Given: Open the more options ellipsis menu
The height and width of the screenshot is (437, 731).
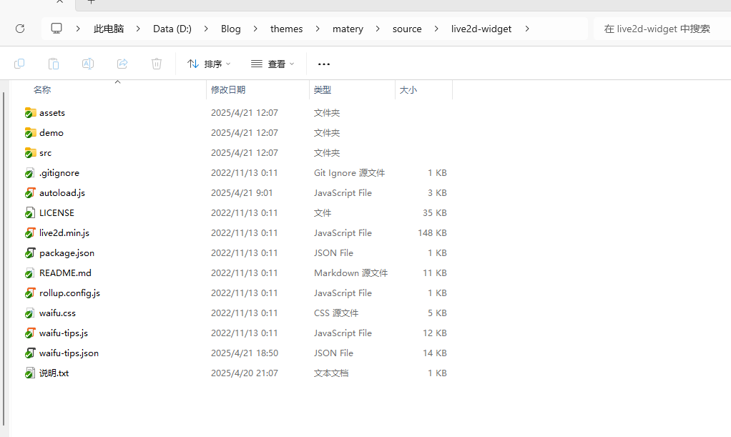Looking at the screenshot, I should [x=324, y=64].
